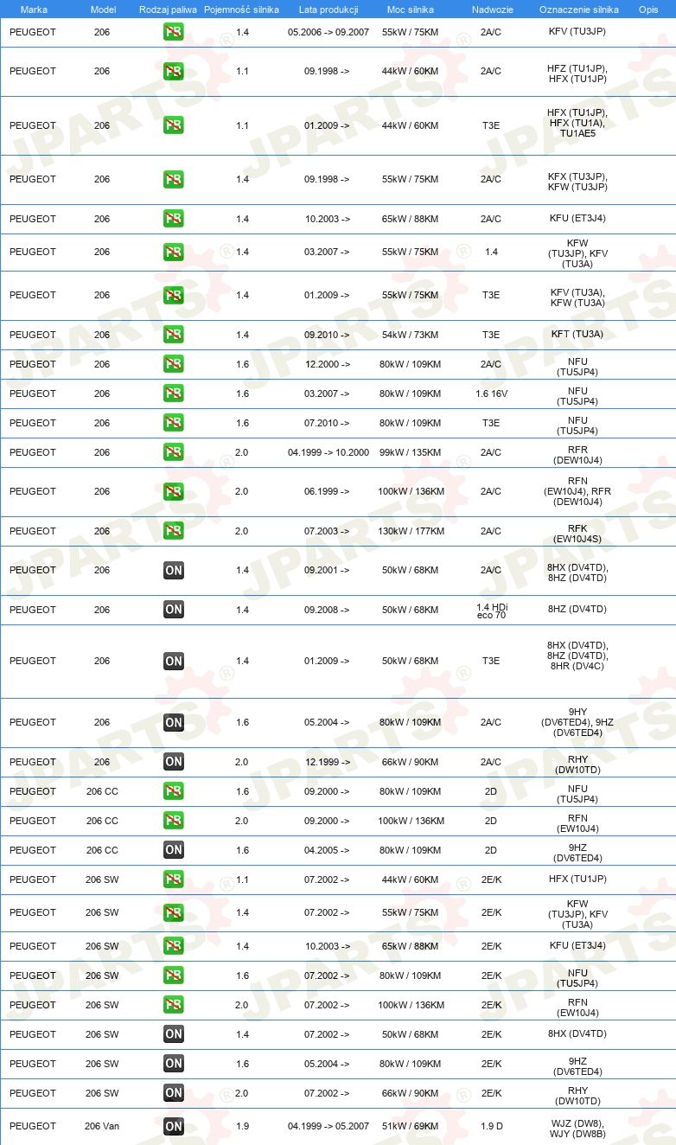Click the 51kW / 69KM power cell
676x1145 pixels.
(411, 1126)
